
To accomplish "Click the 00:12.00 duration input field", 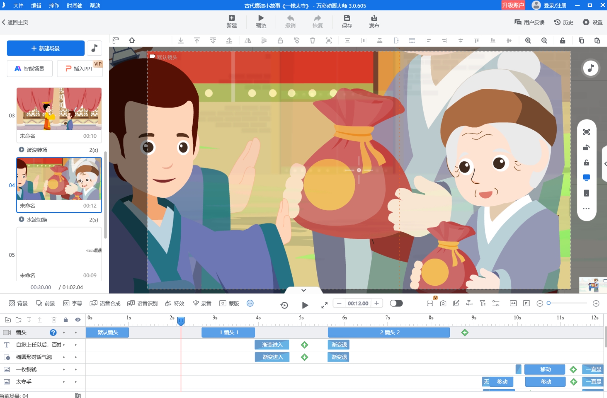I will [x=358, y=303].
